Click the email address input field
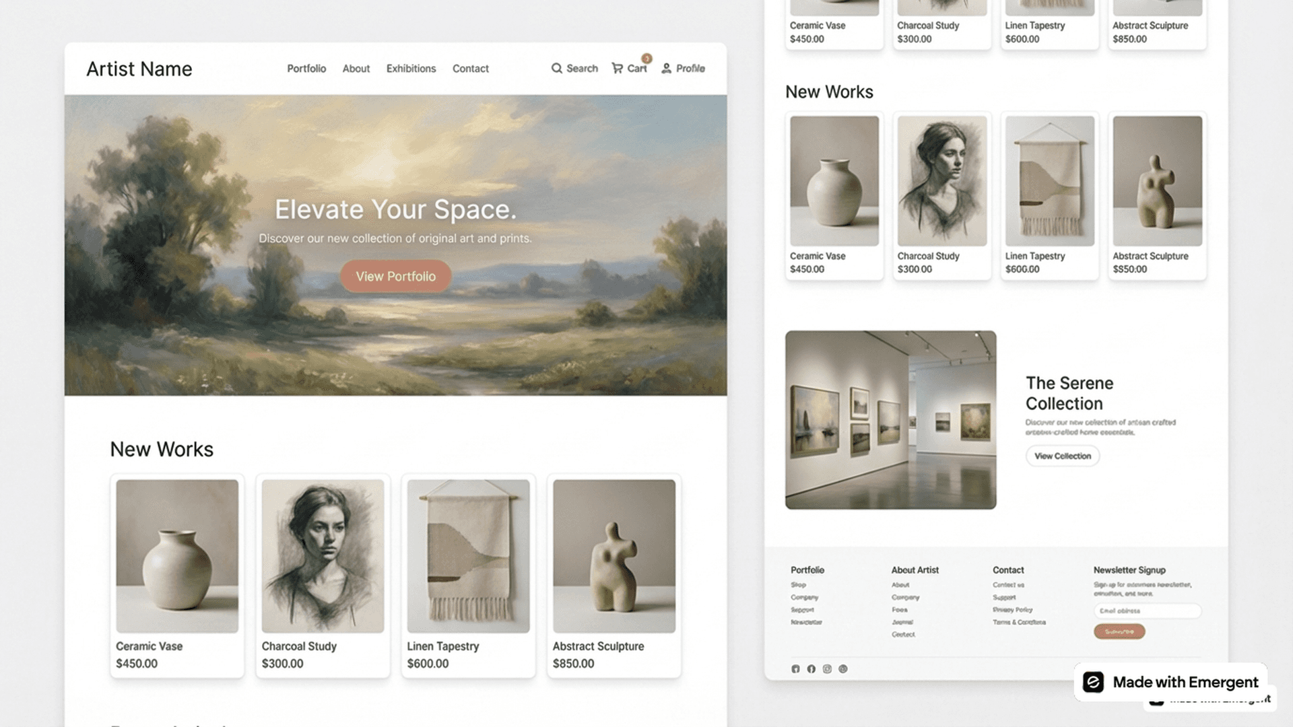 coord(1146,611)
